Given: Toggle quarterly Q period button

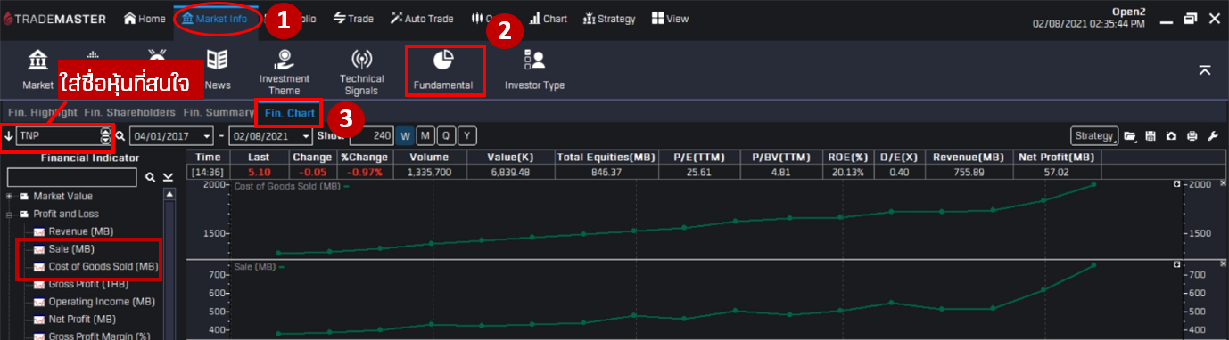Looking at the screenshot, I should (446, 136).
